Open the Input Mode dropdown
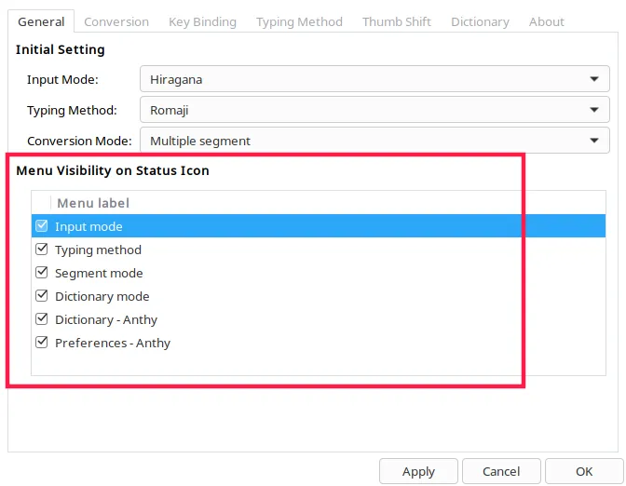The height and width of the screenshot is (486, 626). [x=374, y=79]
